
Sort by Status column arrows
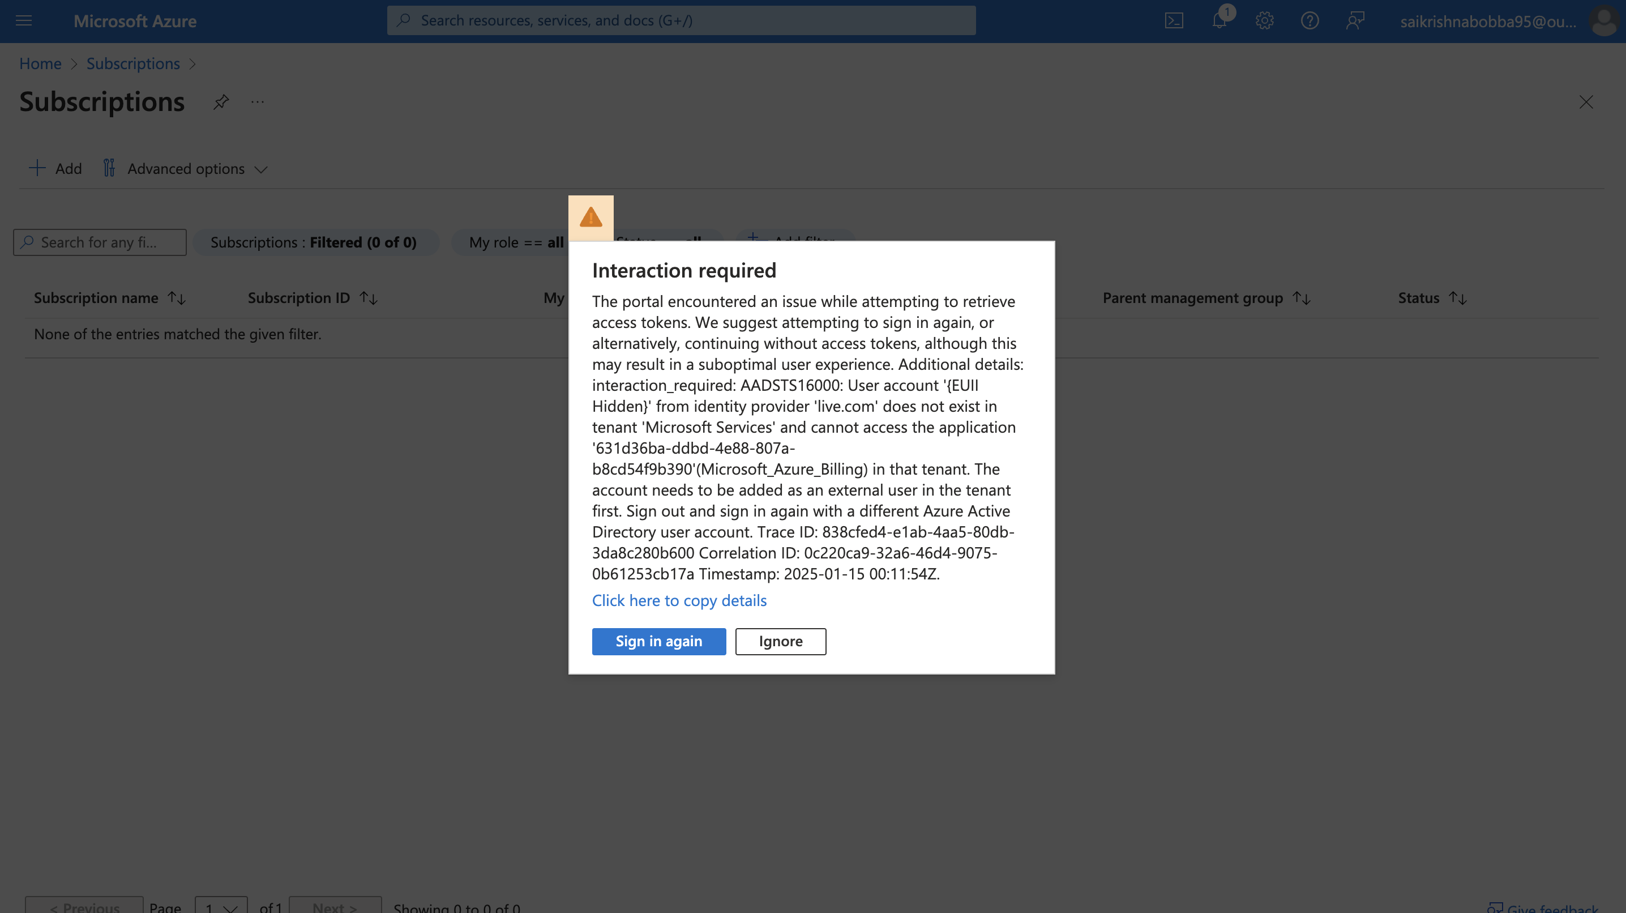1458,298
